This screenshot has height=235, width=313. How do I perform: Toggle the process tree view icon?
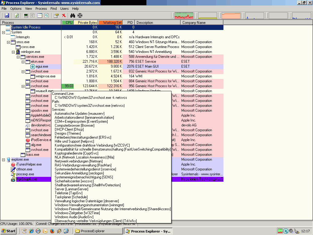pos(33,15)
